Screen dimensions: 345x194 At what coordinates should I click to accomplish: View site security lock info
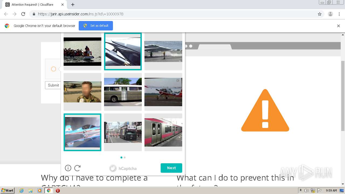34,14
